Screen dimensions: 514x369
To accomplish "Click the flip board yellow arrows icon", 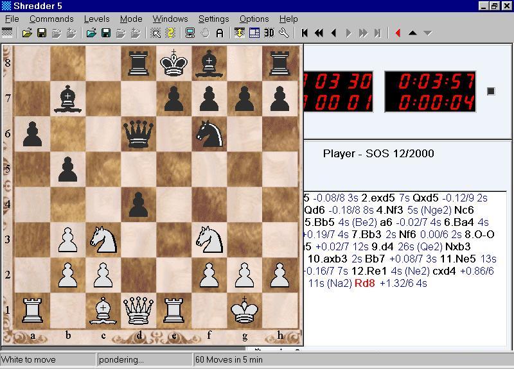I will 240,33.
